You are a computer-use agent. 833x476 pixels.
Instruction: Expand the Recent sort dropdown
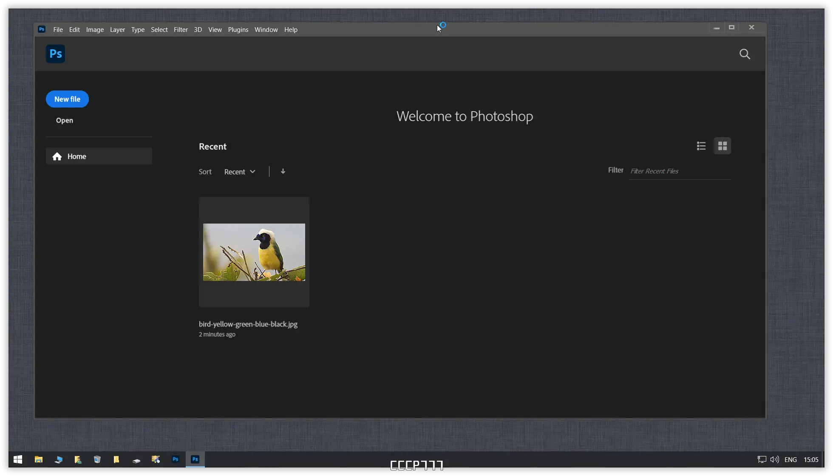(x=240, y=172)
